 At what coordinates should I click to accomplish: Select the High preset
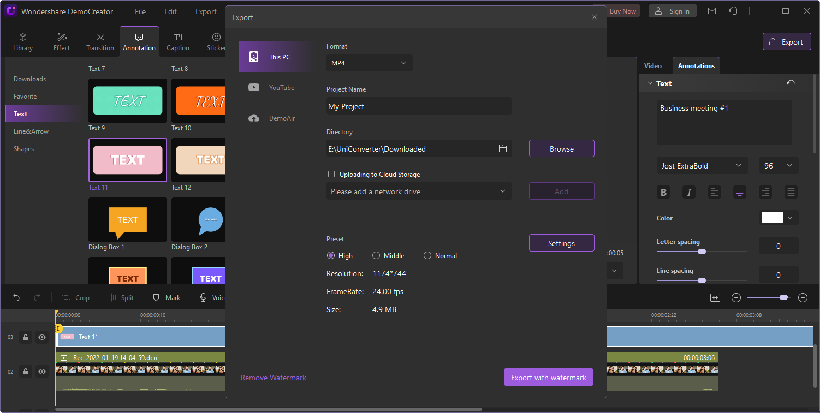pos(330,255)
